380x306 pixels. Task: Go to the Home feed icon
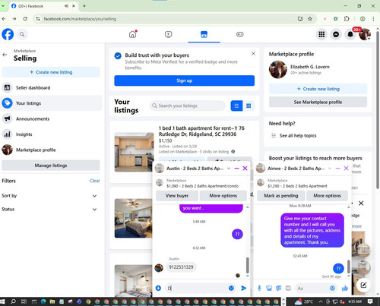(132, 34)
